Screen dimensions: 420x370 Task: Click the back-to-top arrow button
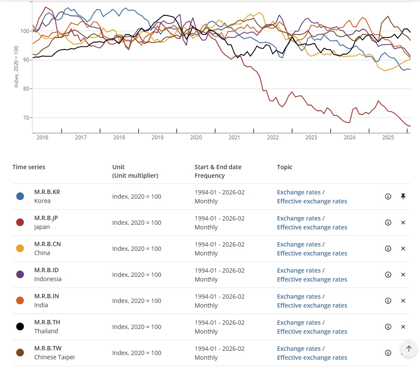(408, 349)
